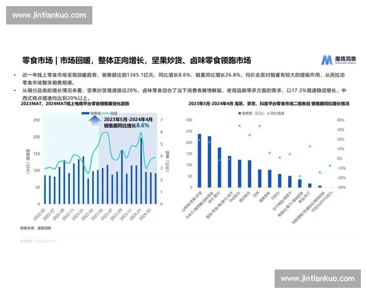
Task: Click the x-axis label 2024-03
Action: 145,214
